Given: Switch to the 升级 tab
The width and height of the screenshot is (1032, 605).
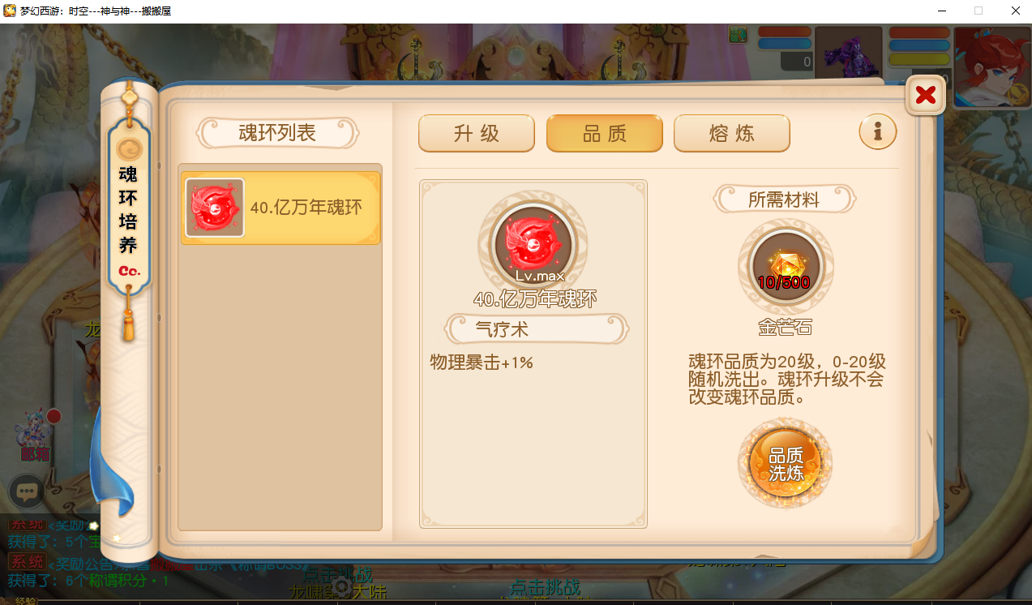Looking at the screenshot, I should (477, 134).
